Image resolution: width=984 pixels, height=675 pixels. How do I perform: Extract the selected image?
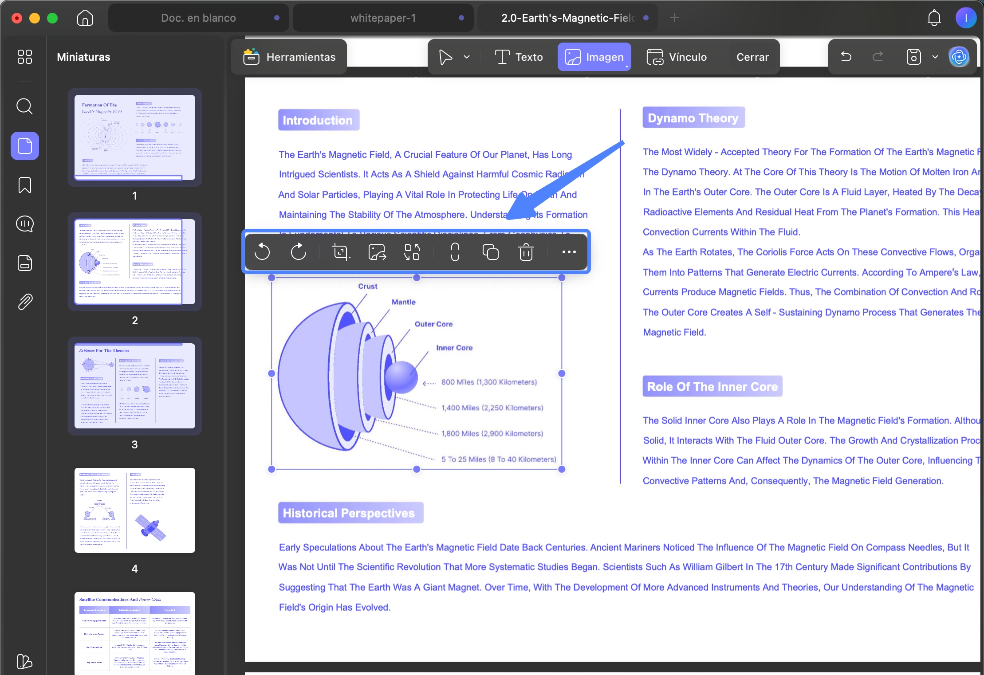click(x=377, y=252)
